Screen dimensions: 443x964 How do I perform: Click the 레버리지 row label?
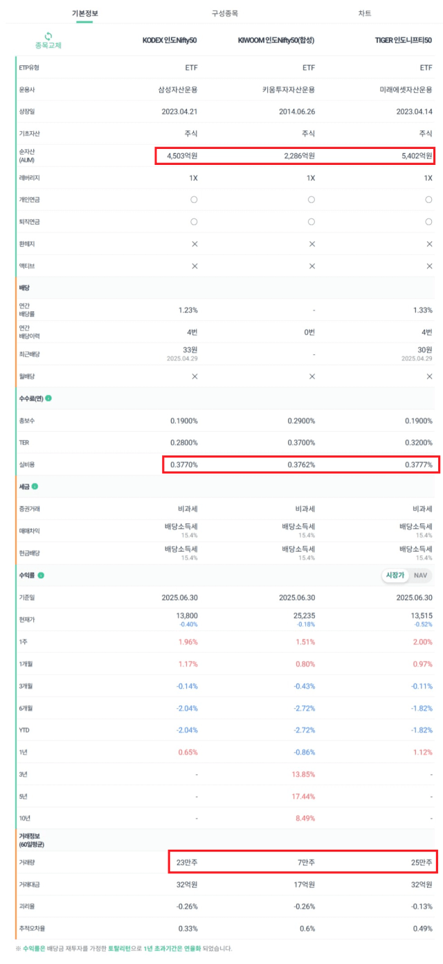(x=30, y=178)
